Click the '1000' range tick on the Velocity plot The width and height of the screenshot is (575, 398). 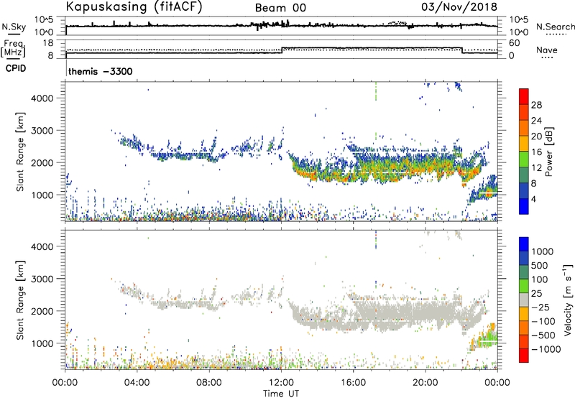tap(42, 343)
